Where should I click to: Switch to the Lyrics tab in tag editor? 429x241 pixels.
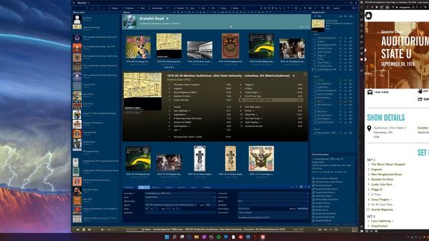click(194, 187)
